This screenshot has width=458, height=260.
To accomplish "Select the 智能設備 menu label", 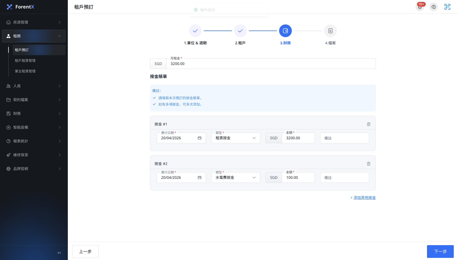I will point(21,127).
